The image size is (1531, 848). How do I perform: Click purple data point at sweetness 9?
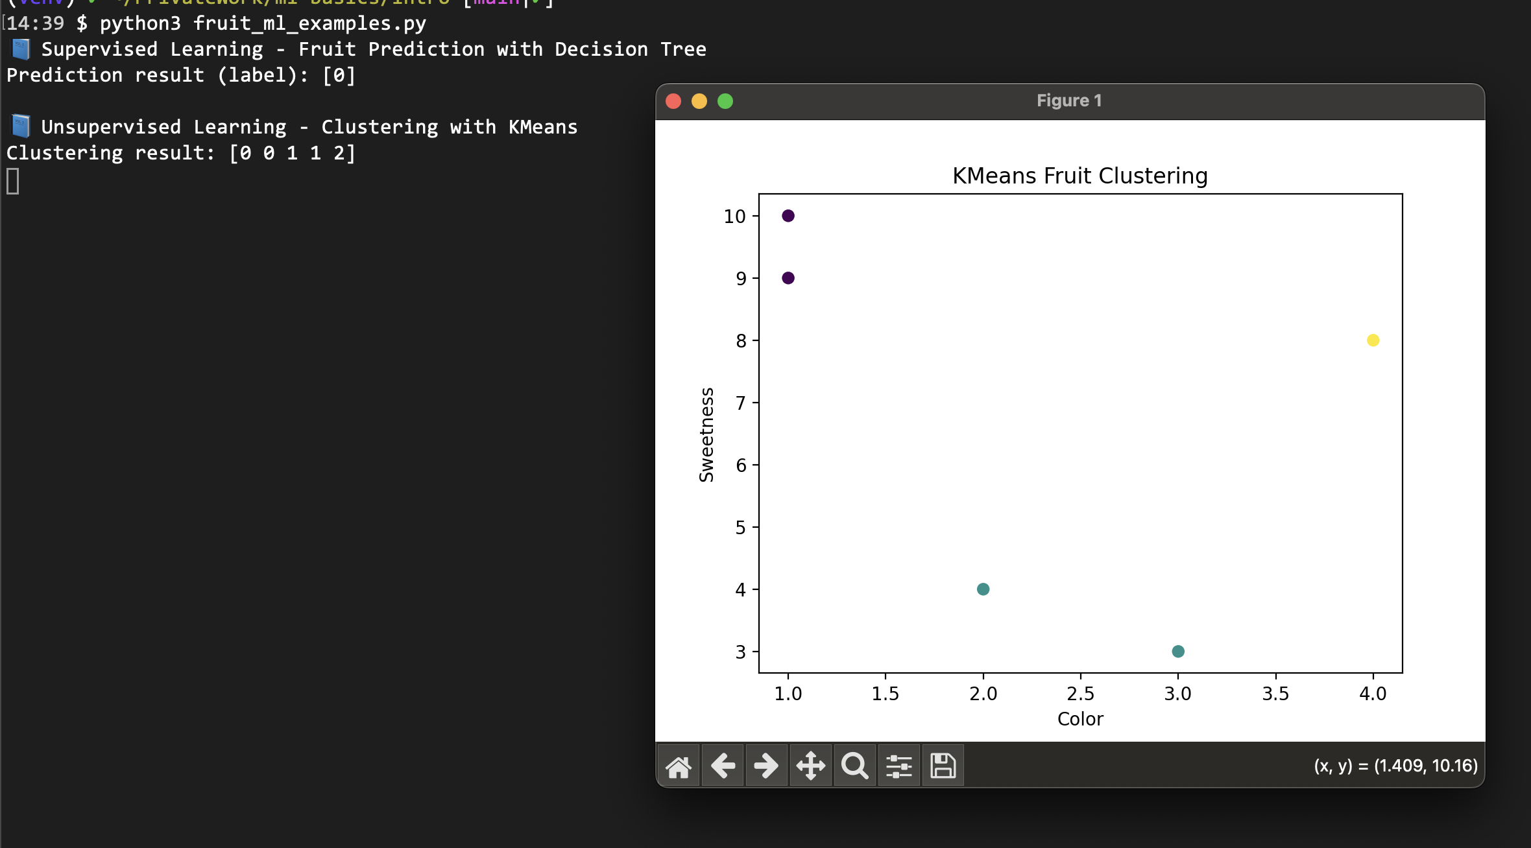click(788, 278)
